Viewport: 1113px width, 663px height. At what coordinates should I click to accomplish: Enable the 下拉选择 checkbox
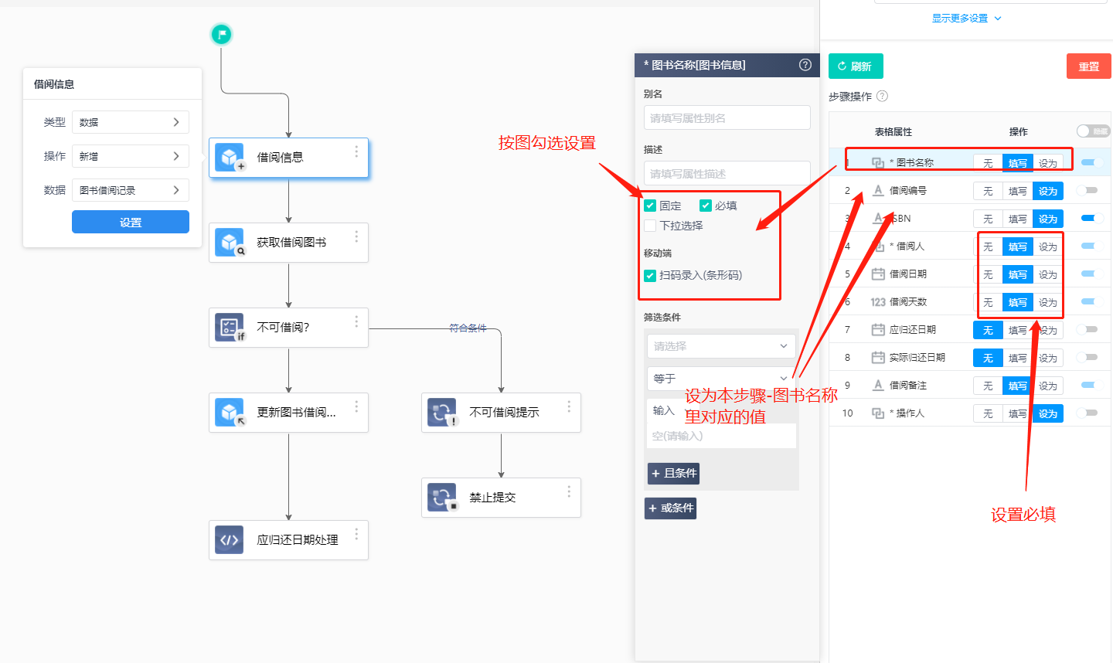point(650,226)
